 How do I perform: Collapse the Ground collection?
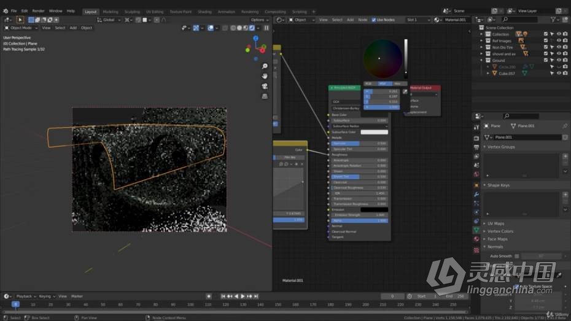(481, 60)
